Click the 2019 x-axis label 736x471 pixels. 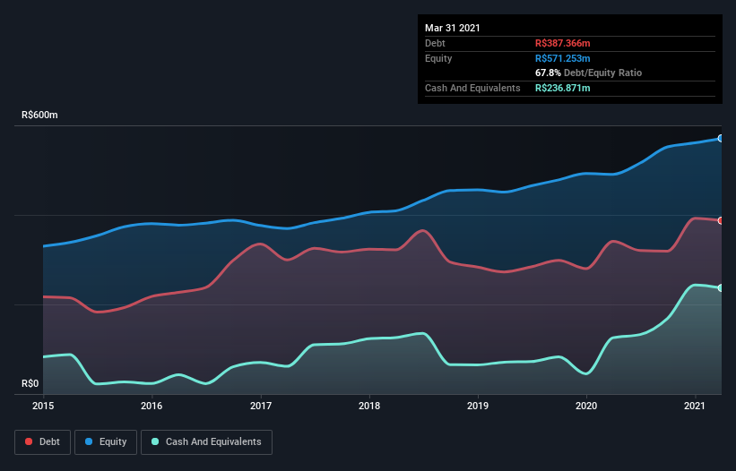click(478, 406)
